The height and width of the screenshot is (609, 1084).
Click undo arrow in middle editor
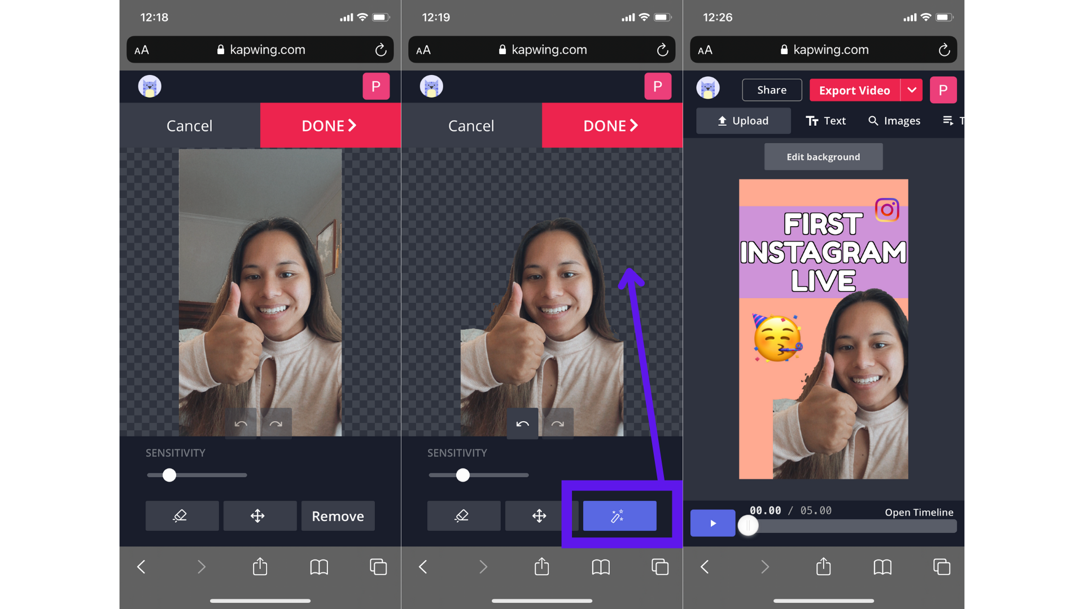click(x=522, y=423)
